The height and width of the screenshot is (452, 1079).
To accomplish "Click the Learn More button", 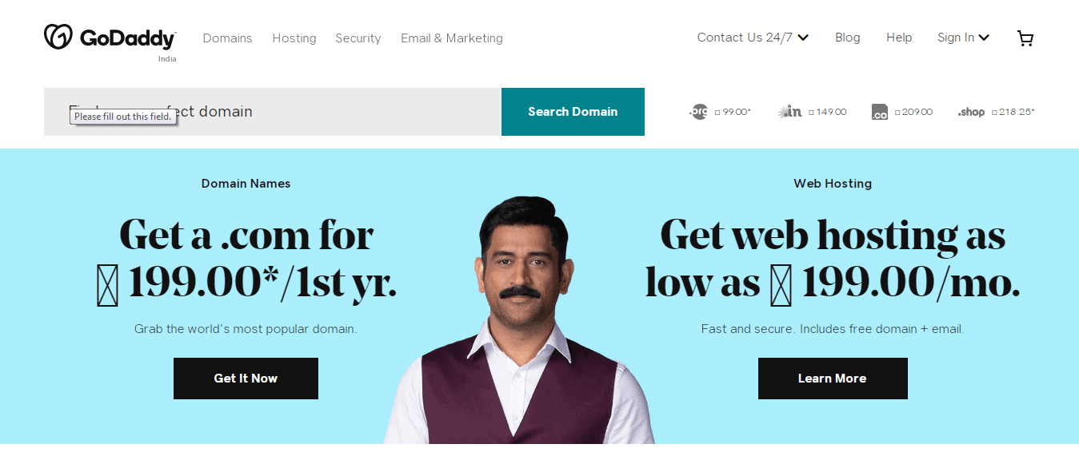I will click(x=833, y=379).
